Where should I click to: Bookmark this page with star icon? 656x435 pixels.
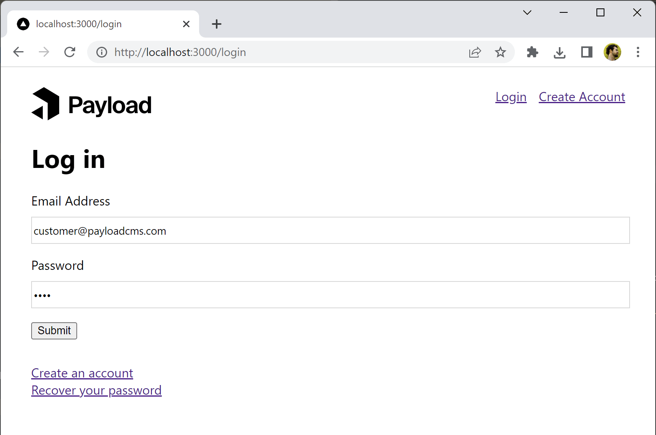[500, 52]
